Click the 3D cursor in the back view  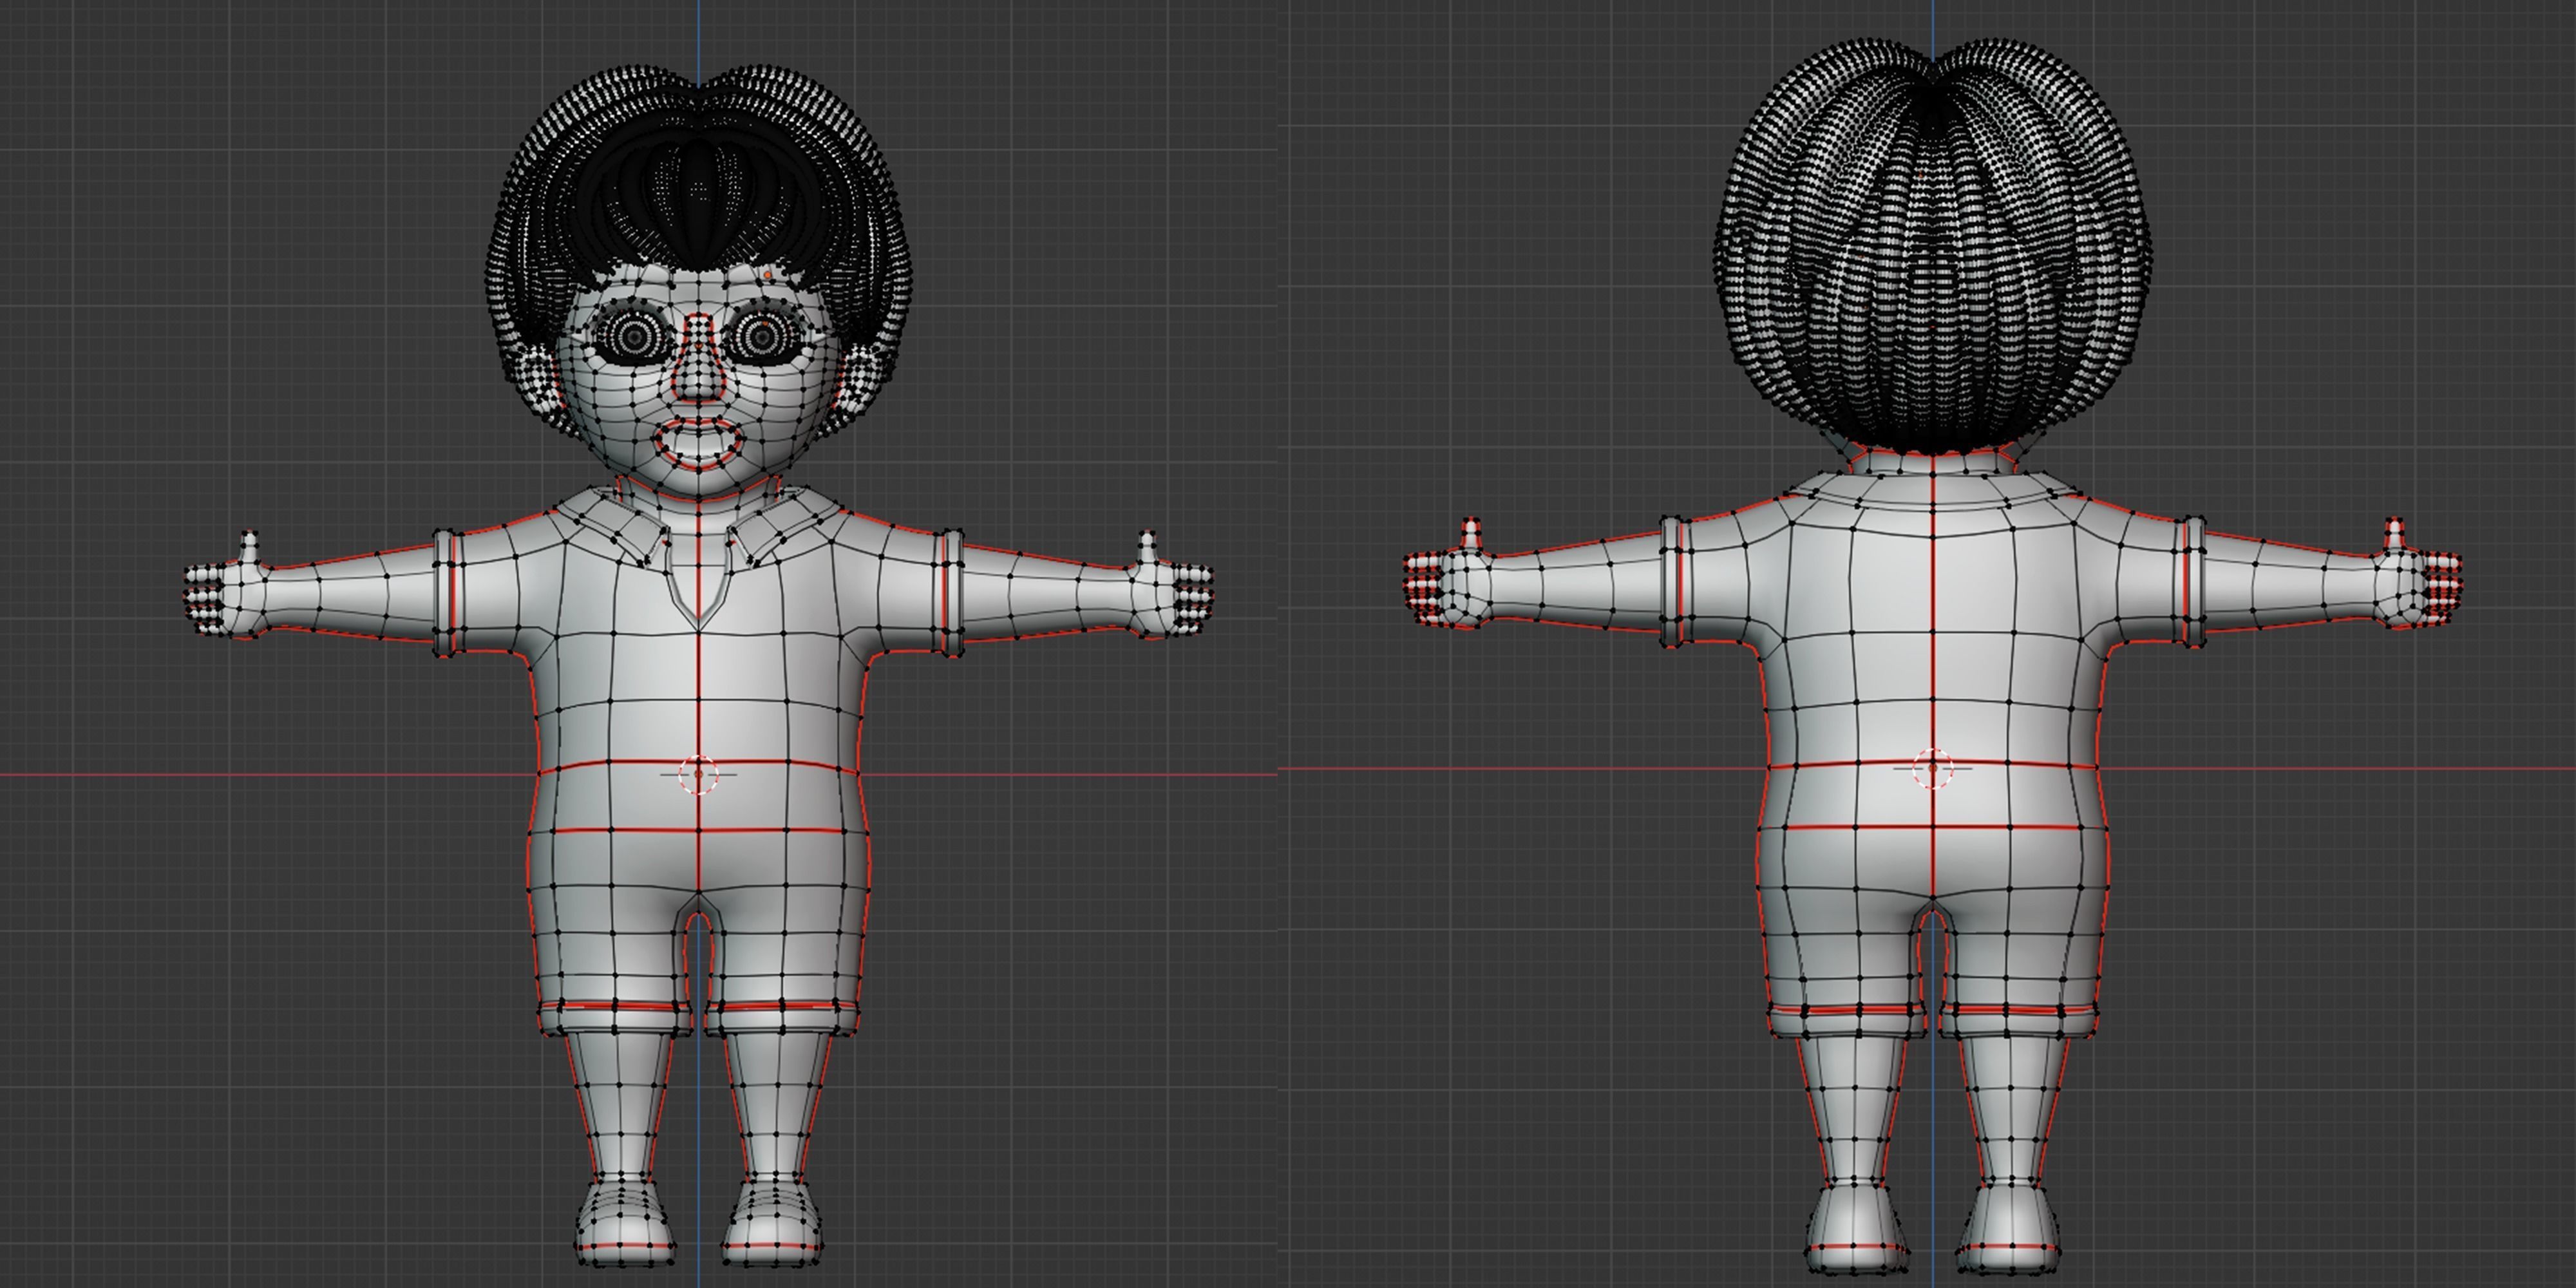tap(1932, 768)
